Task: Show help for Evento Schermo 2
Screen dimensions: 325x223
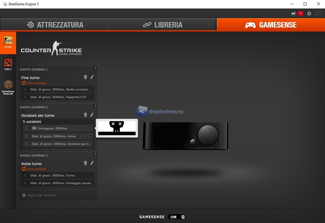Action: click(x=95, y=106)
